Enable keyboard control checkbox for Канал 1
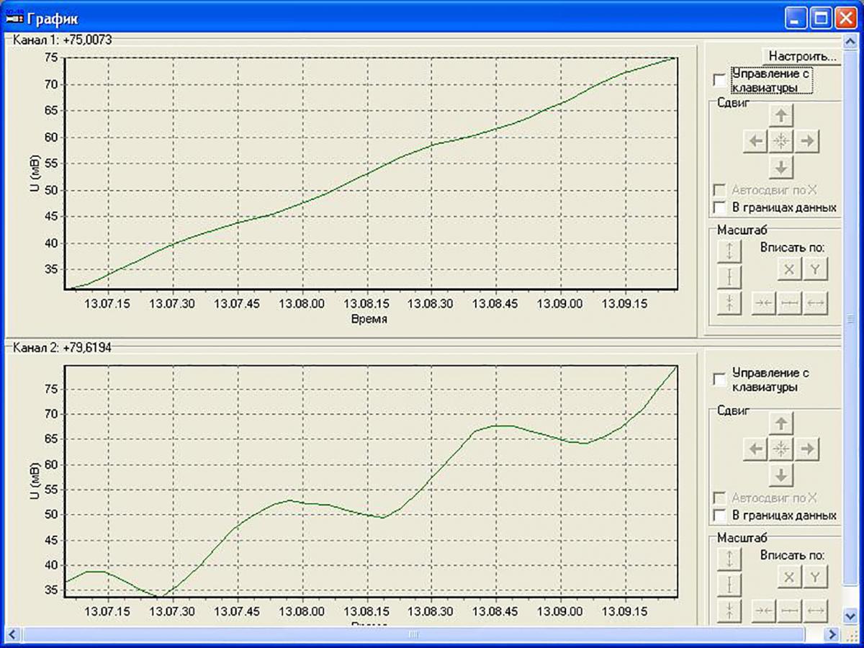Image resolution: width=864 pixels, height=648 pixels. (x=719, y=79)
